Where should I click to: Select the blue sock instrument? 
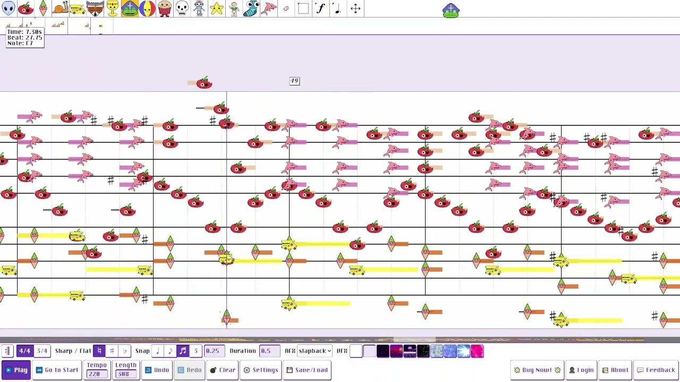252,8
